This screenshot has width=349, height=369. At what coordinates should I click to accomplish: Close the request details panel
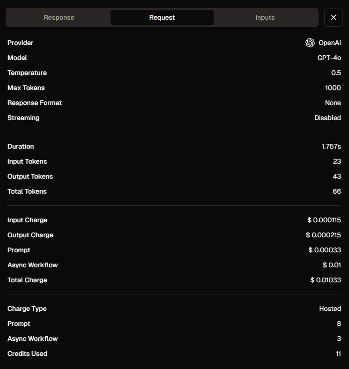point(333,17)
